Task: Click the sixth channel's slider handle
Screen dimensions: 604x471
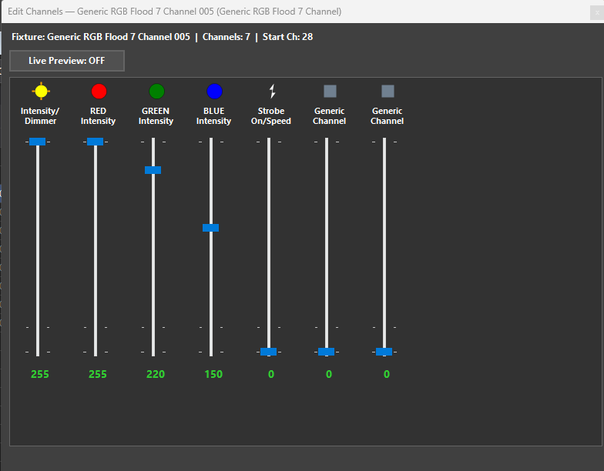Action: pos(326,352)
